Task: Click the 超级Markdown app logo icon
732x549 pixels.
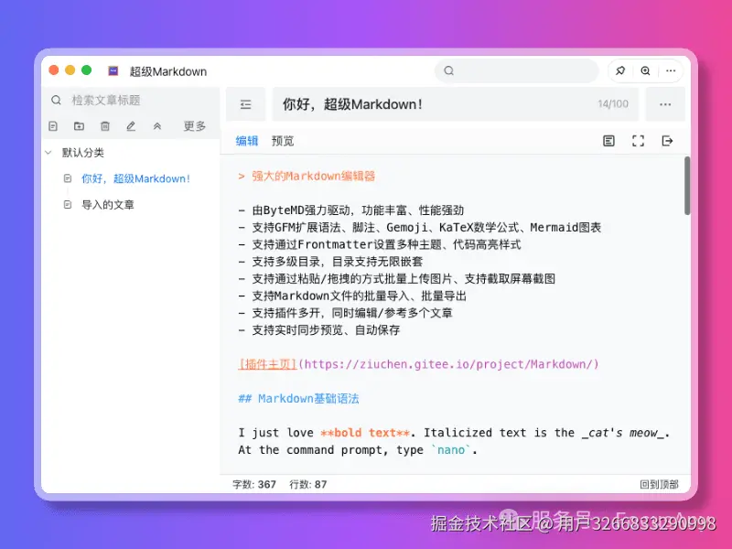Action: 113,71
